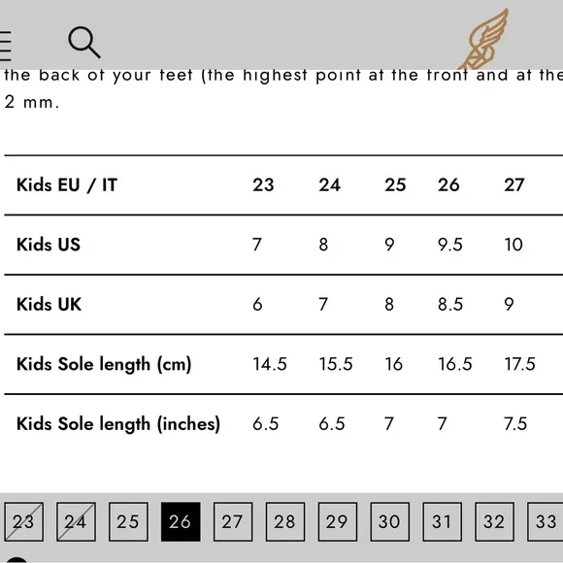
Task: Click the Kids EU / IT row header
Action: [x=67, y=184]
